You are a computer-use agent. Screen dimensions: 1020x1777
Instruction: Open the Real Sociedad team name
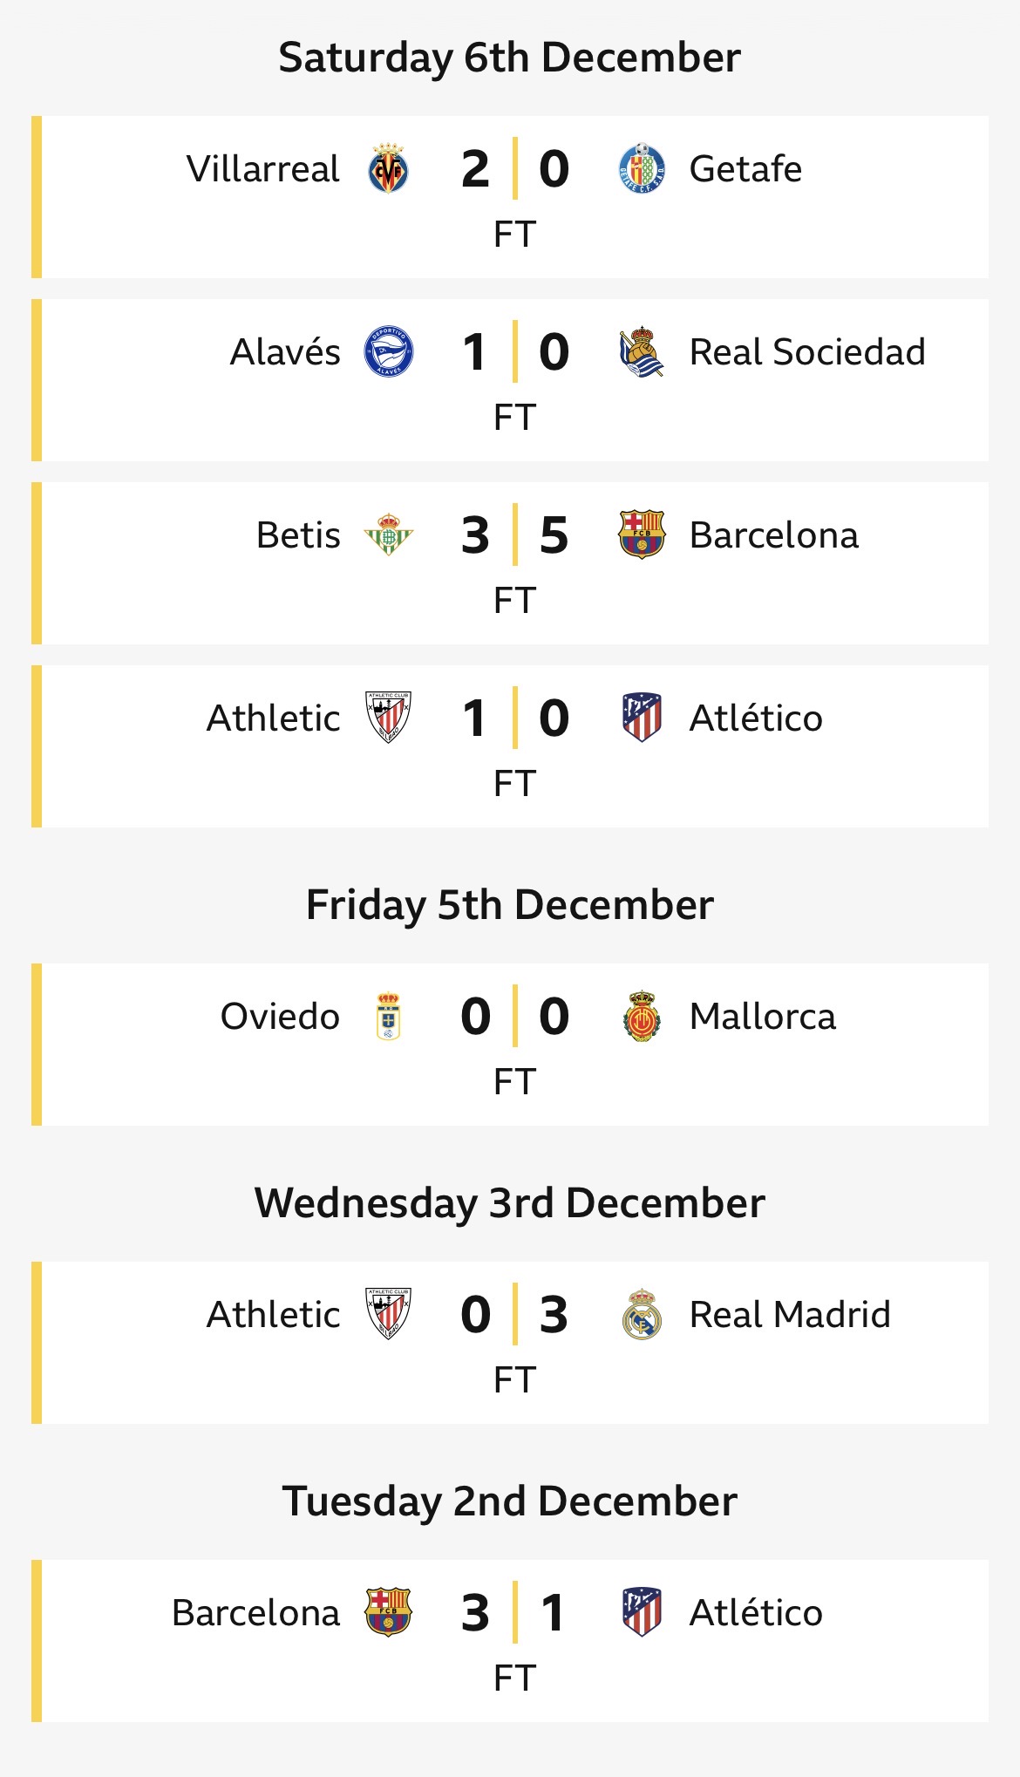(806, 351)
